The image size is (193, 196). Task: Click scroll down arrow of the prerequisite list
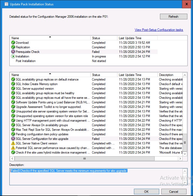coord(185,154)
